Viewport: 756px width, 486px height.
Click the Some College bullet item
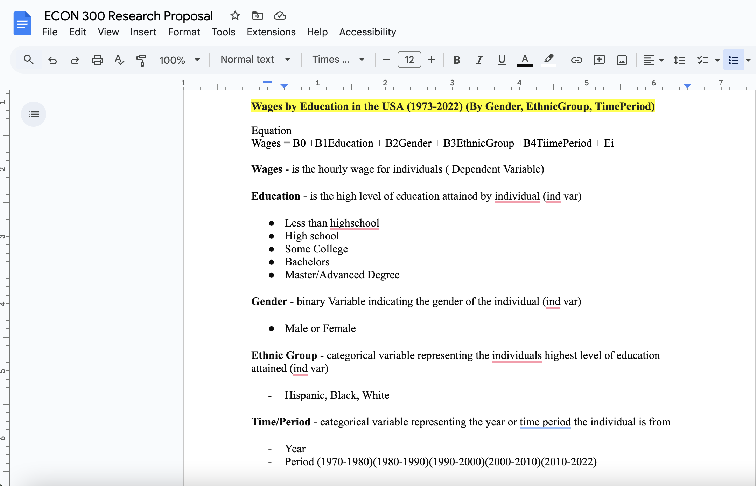click(316, 249)
